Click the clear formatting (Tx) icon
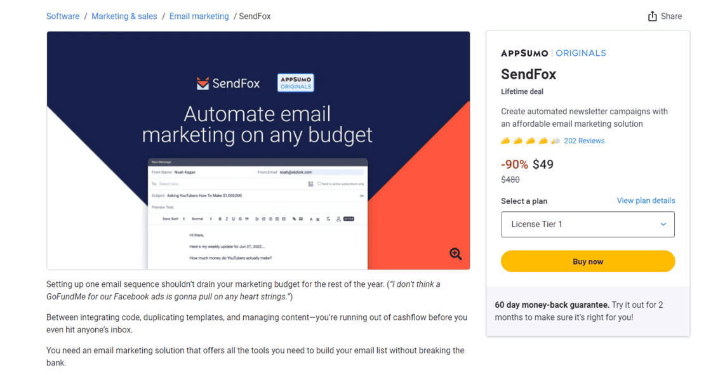This screenshot has height=375, width=725. point(328,218)
